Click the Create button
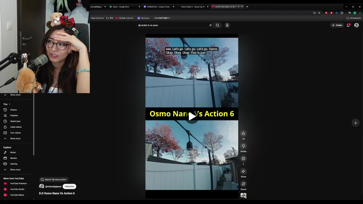363x204 pixels. (x=337, y=25)
